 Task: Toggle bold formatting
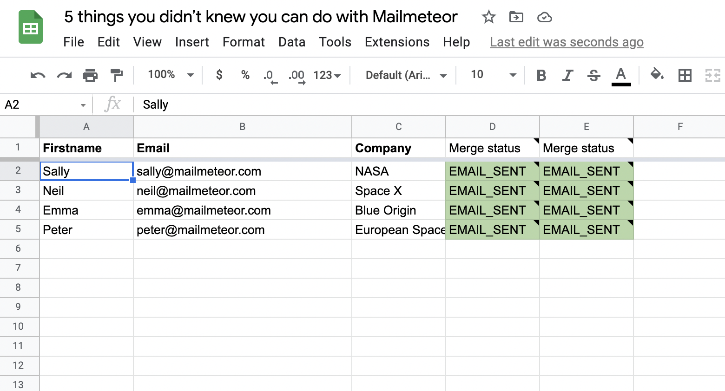[541, 75]
